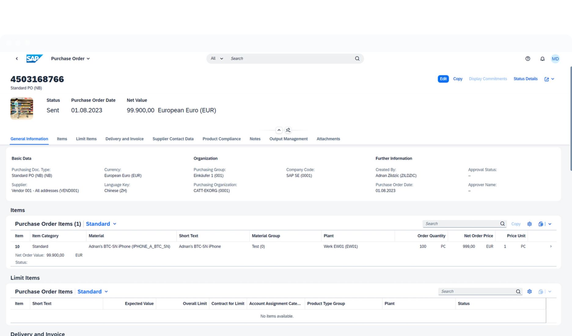Switch to the Delivery and Invoice tab
The width and height of the screenshot is (572, 336).
(124, 139)
